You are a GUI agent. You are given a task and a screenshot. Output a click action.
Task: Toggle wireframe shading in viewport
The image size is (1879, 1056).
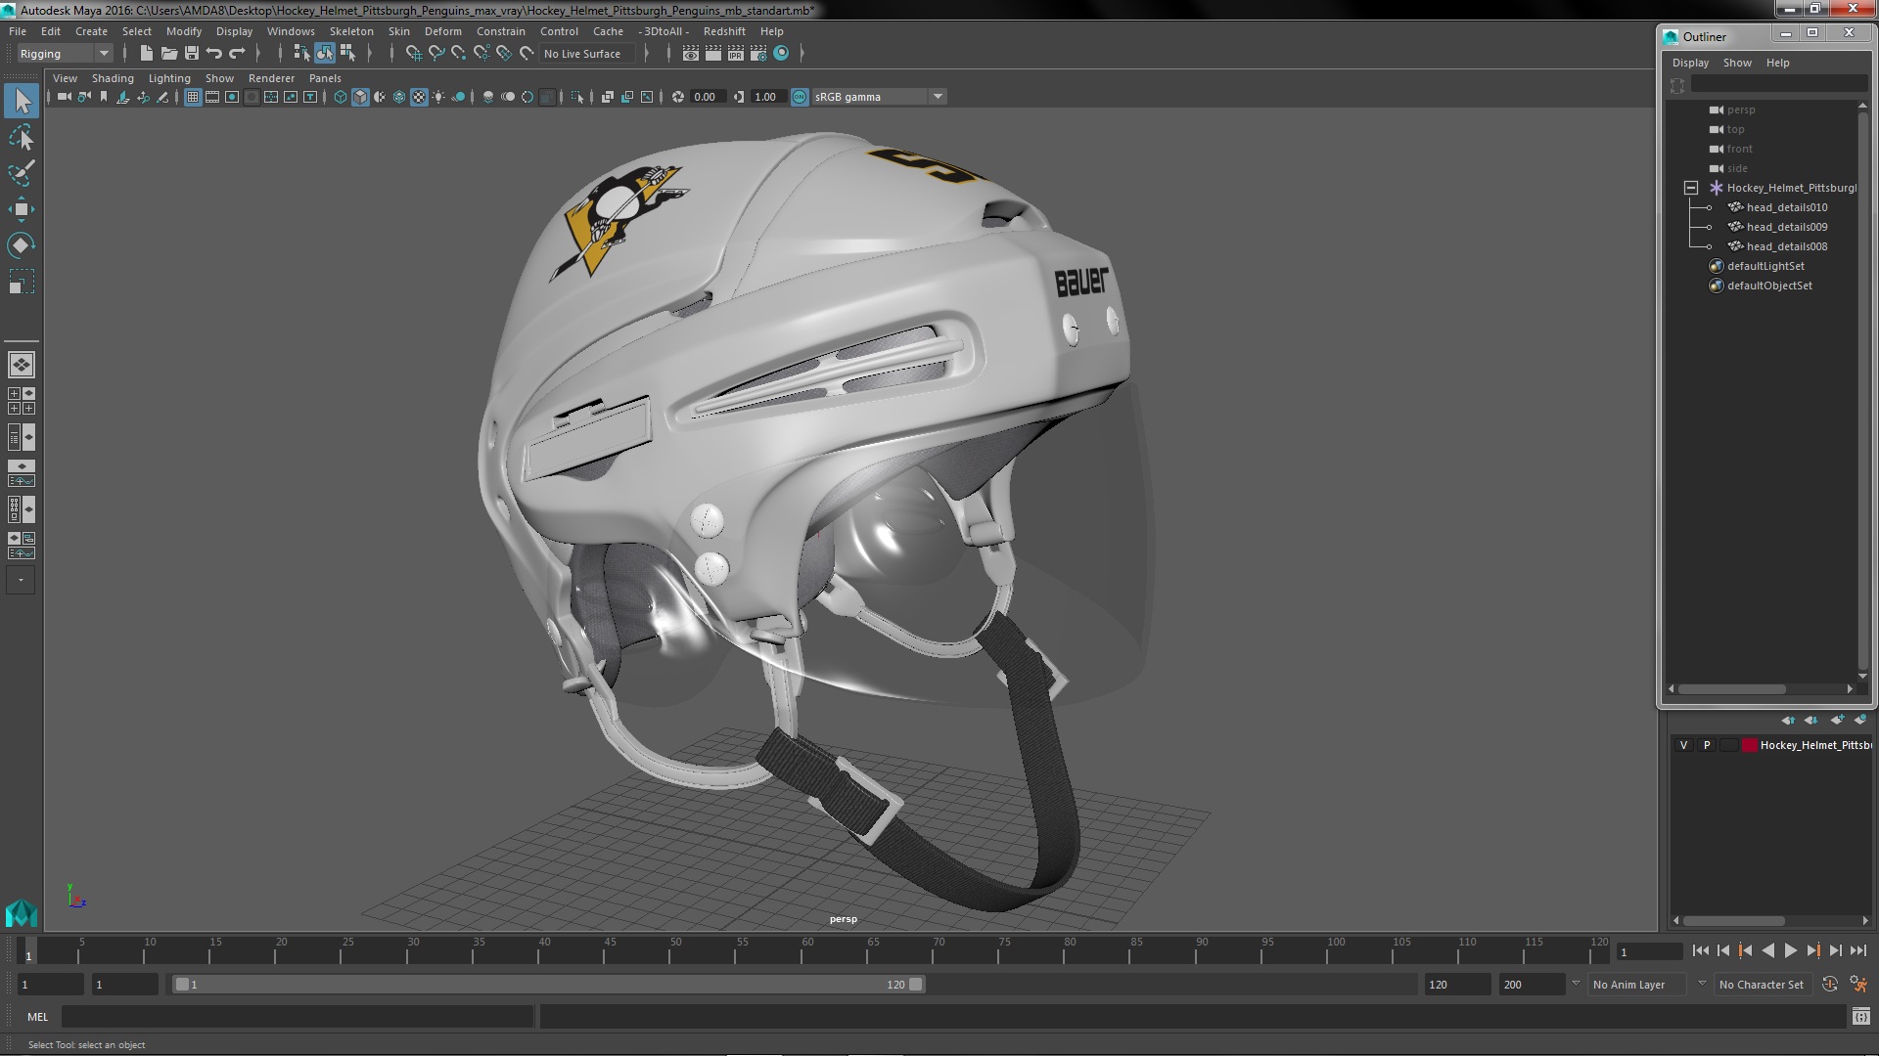[x=340, y=97]
